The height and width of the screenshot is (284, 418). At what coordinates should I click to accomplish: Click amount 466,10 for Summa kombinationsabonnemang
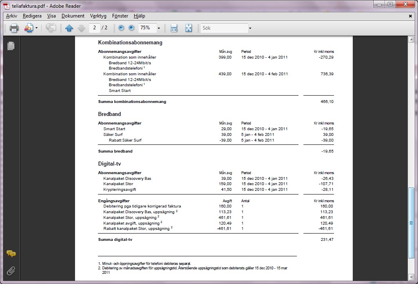(x=327, y=102)
